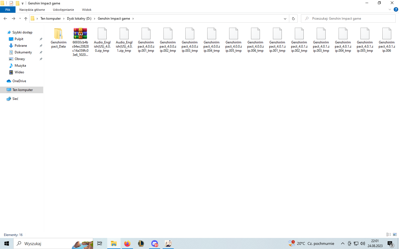
Task: Open OneDrive in navigation pane
Action: tap(19, 81)
